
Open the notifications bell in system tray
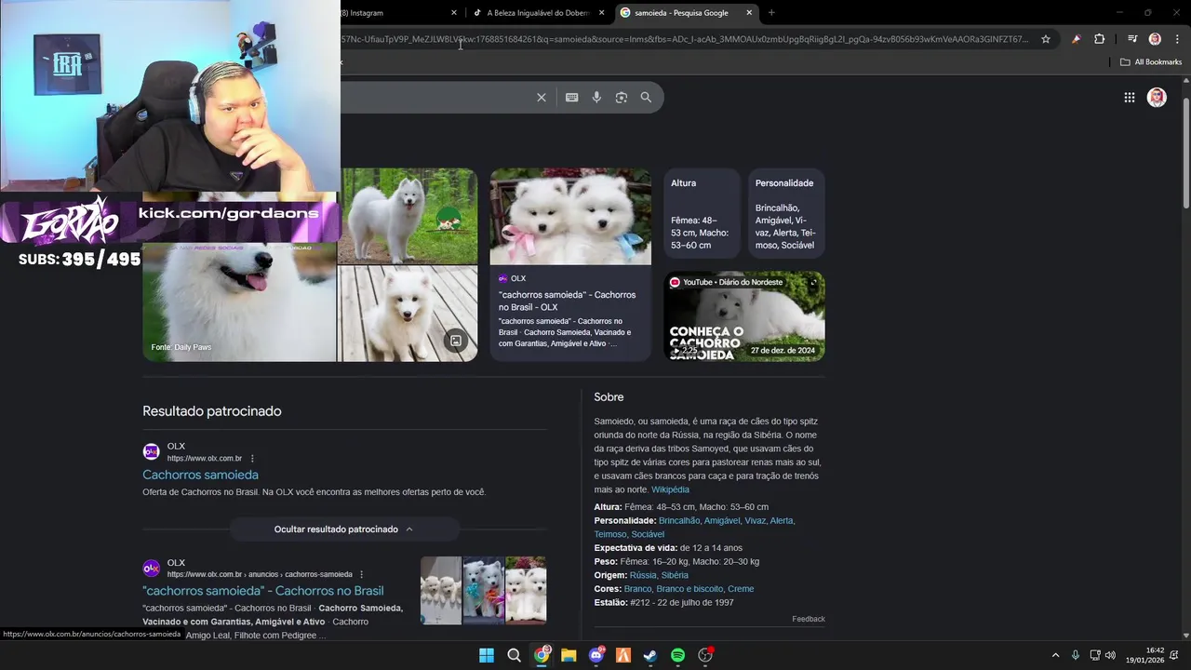coord(1175,655)
